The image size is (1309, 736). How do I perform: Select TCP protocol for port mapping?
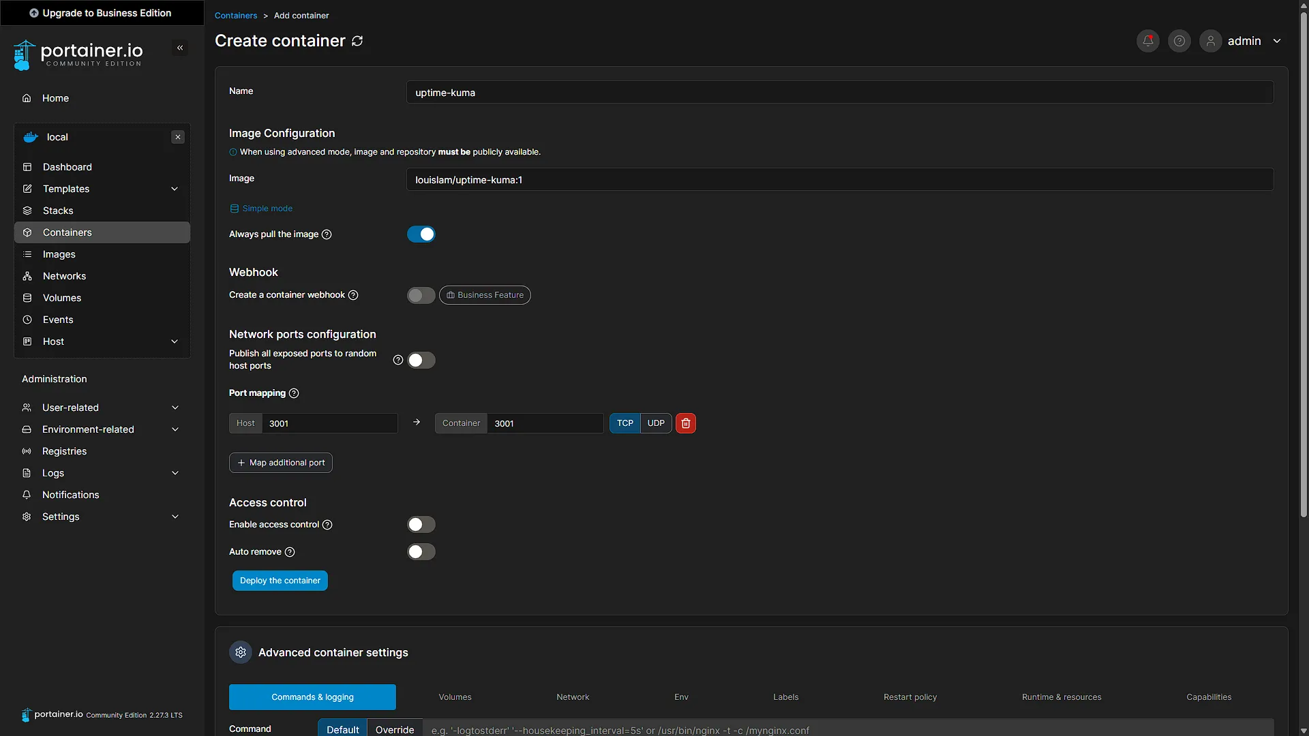pos(625,423)
